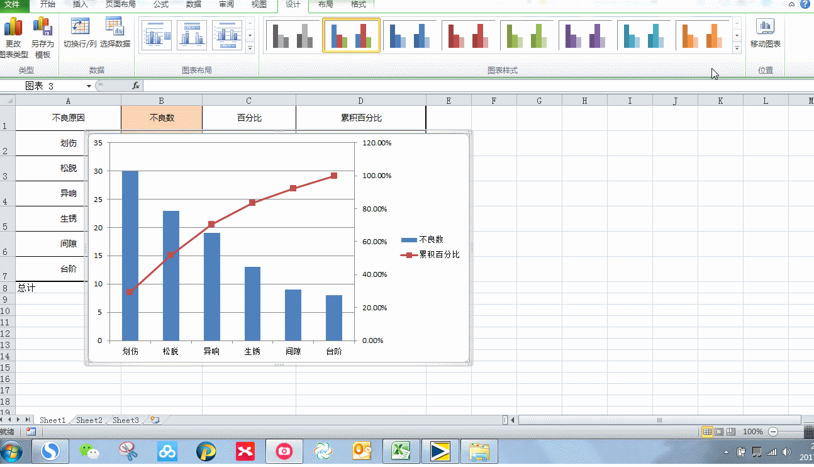Click the 100% zoom level

point(753,432)
